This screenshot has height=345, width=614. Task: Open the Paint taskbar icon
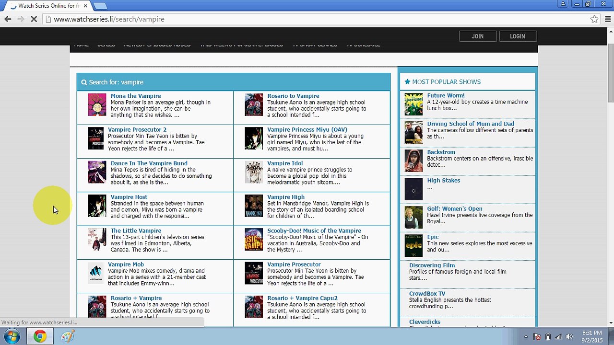click(67, 336)
